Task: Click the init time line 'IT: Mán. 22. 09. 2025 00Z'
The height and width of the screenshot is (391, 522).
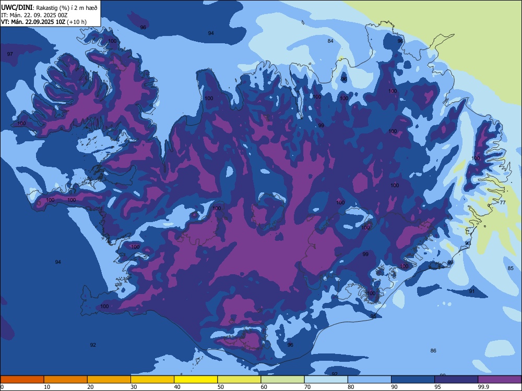Action: point(34,15)
